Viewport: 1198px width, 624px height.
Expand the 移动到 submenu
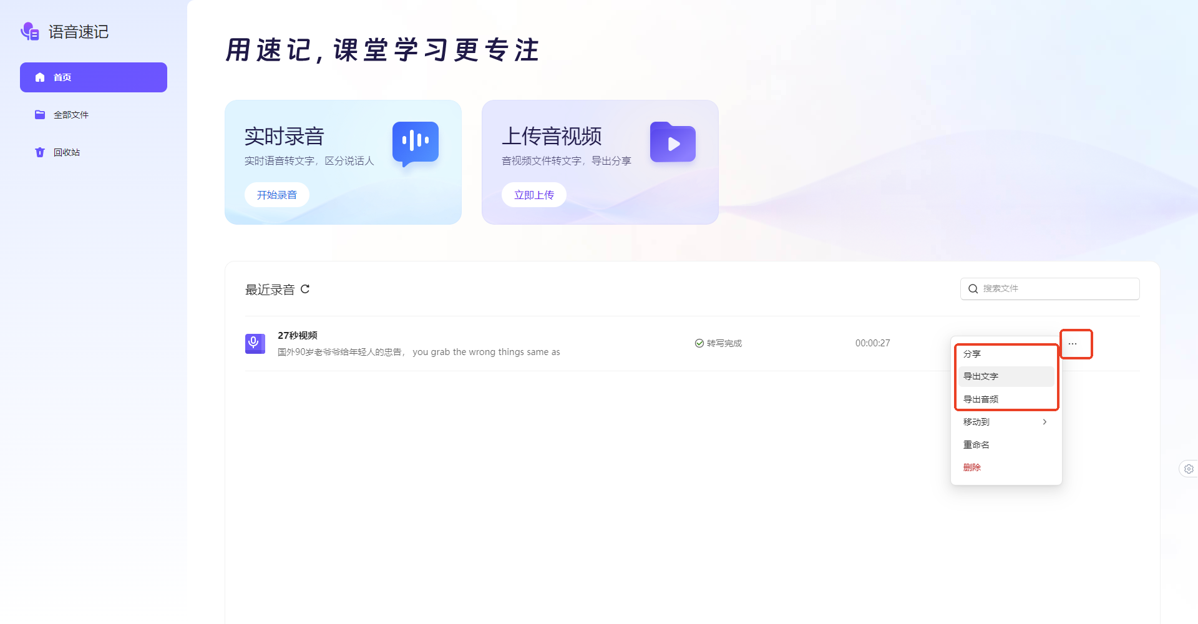point(1006,422)
